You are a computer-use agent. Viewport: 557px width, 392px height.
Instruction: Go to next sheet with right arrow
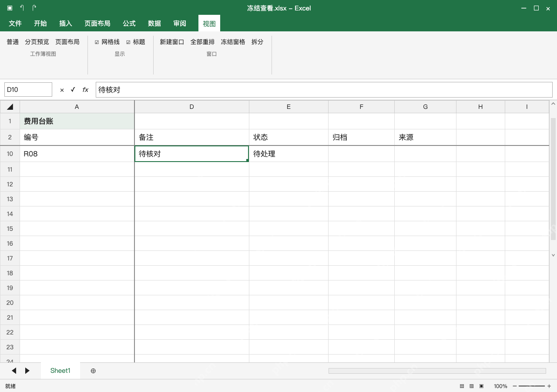pyautogui.click(x=27, y=371)
